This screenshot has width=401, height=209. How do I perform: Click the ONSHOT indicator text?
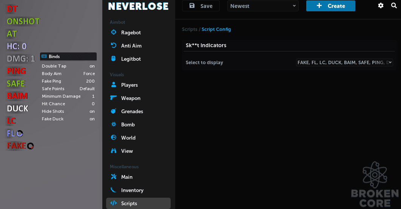[23, 22]
